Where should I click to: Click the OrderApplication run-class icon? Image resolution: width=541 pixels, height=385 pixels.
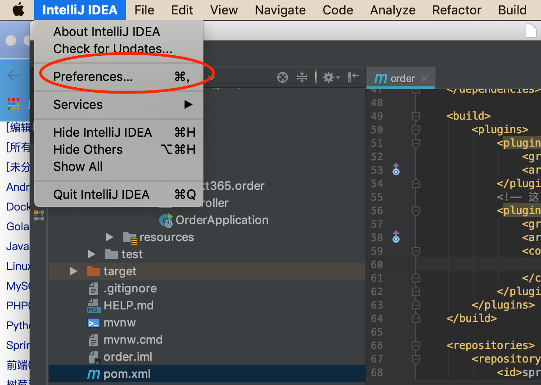click(x=167, y=220)
